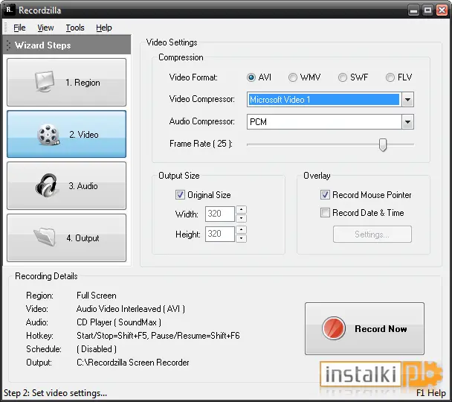This screenshot has width=452, height=402.
Task: Click the Recordzilla title bar app icon
Action: coord(9,10)
